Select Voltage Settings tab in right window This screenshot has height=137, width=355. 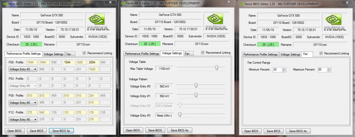(x=290, y=54)
